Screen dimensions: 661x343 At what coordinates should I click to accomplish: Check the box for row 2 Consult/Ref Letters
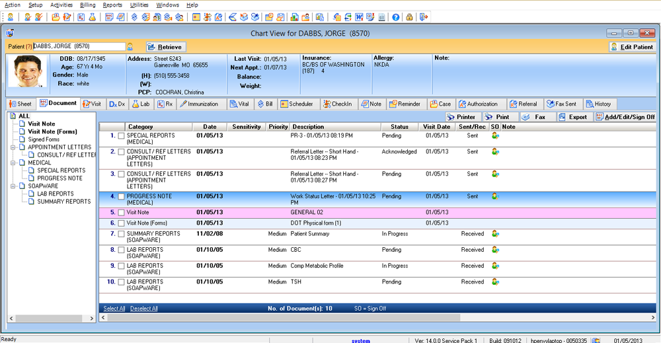[x=121, y=152]
